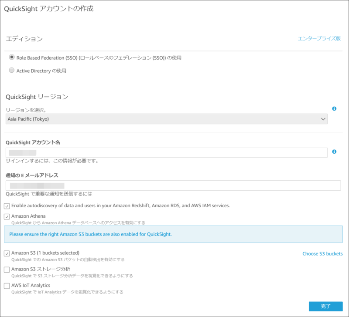Enable AWS IoT Analytics checkbox
Viewport: 349px width, 317px height.
[7, 286]
